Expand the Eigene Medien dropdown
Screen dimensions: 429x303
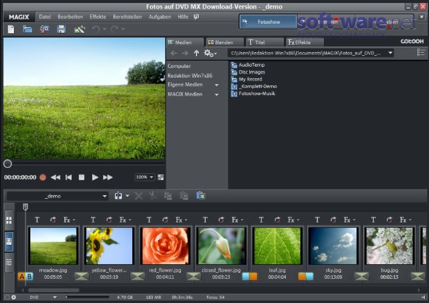[x=217, y=85]
